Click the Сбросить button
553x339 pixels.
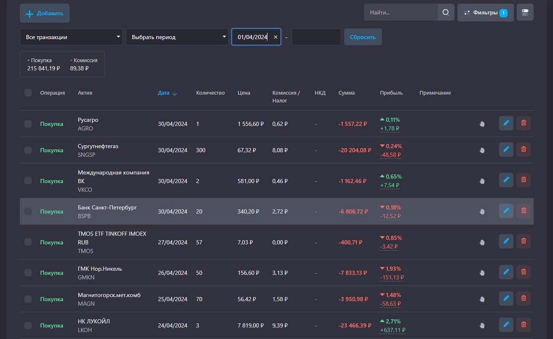(x=363, y=37)
